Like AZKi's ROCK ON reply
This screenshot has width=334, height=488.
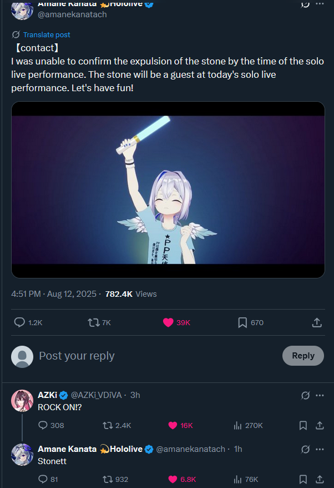point(173,425)
